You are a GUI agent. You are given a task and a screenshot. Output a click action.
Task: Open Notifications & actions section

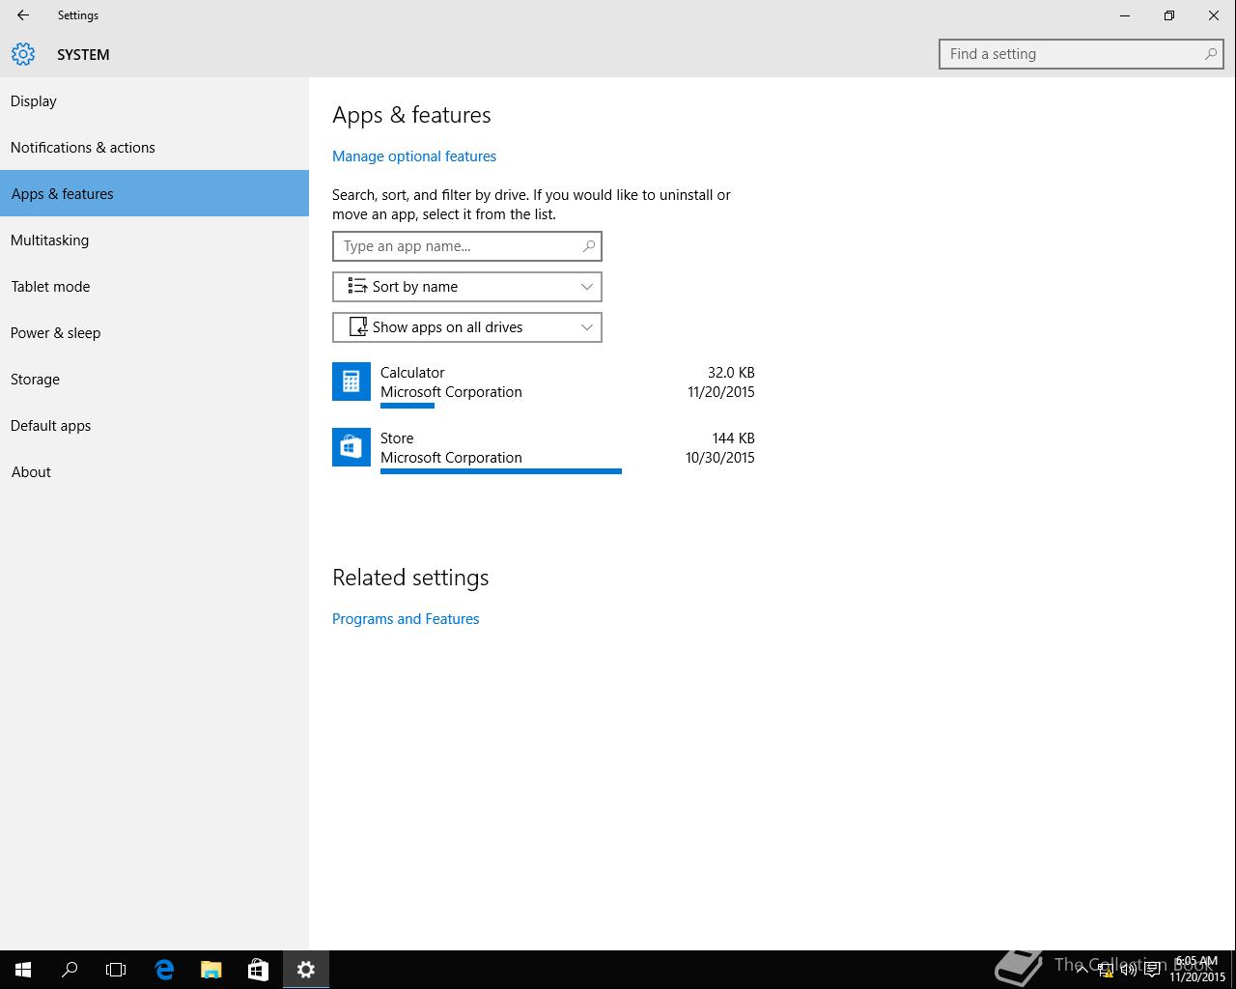(154, 147)
